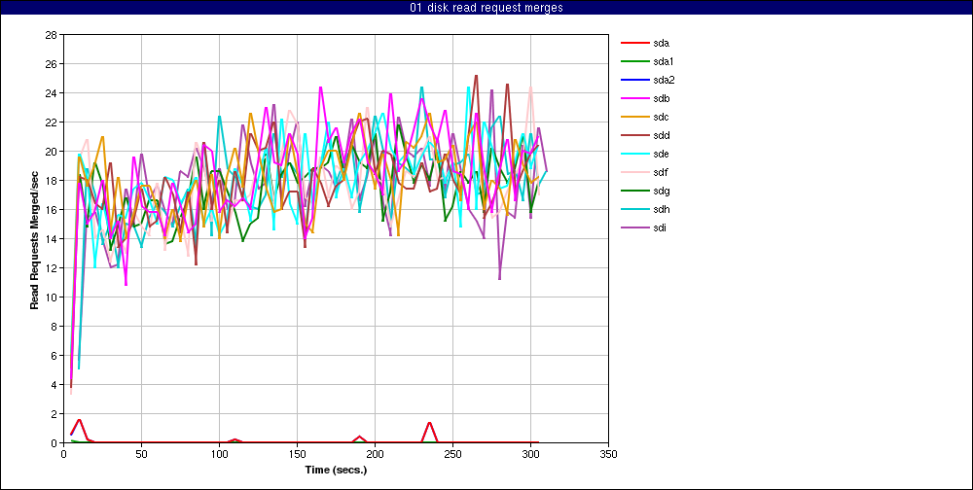Click the magenta sdb peak near 165 seconds
The image size is (973, 490).
pyautogui.click(x=320, y=87)
